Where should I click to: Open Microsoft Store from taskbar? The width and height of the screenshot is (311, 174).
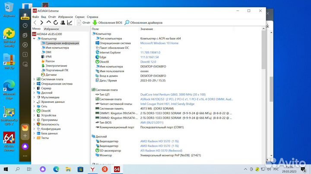click(80, 169)
